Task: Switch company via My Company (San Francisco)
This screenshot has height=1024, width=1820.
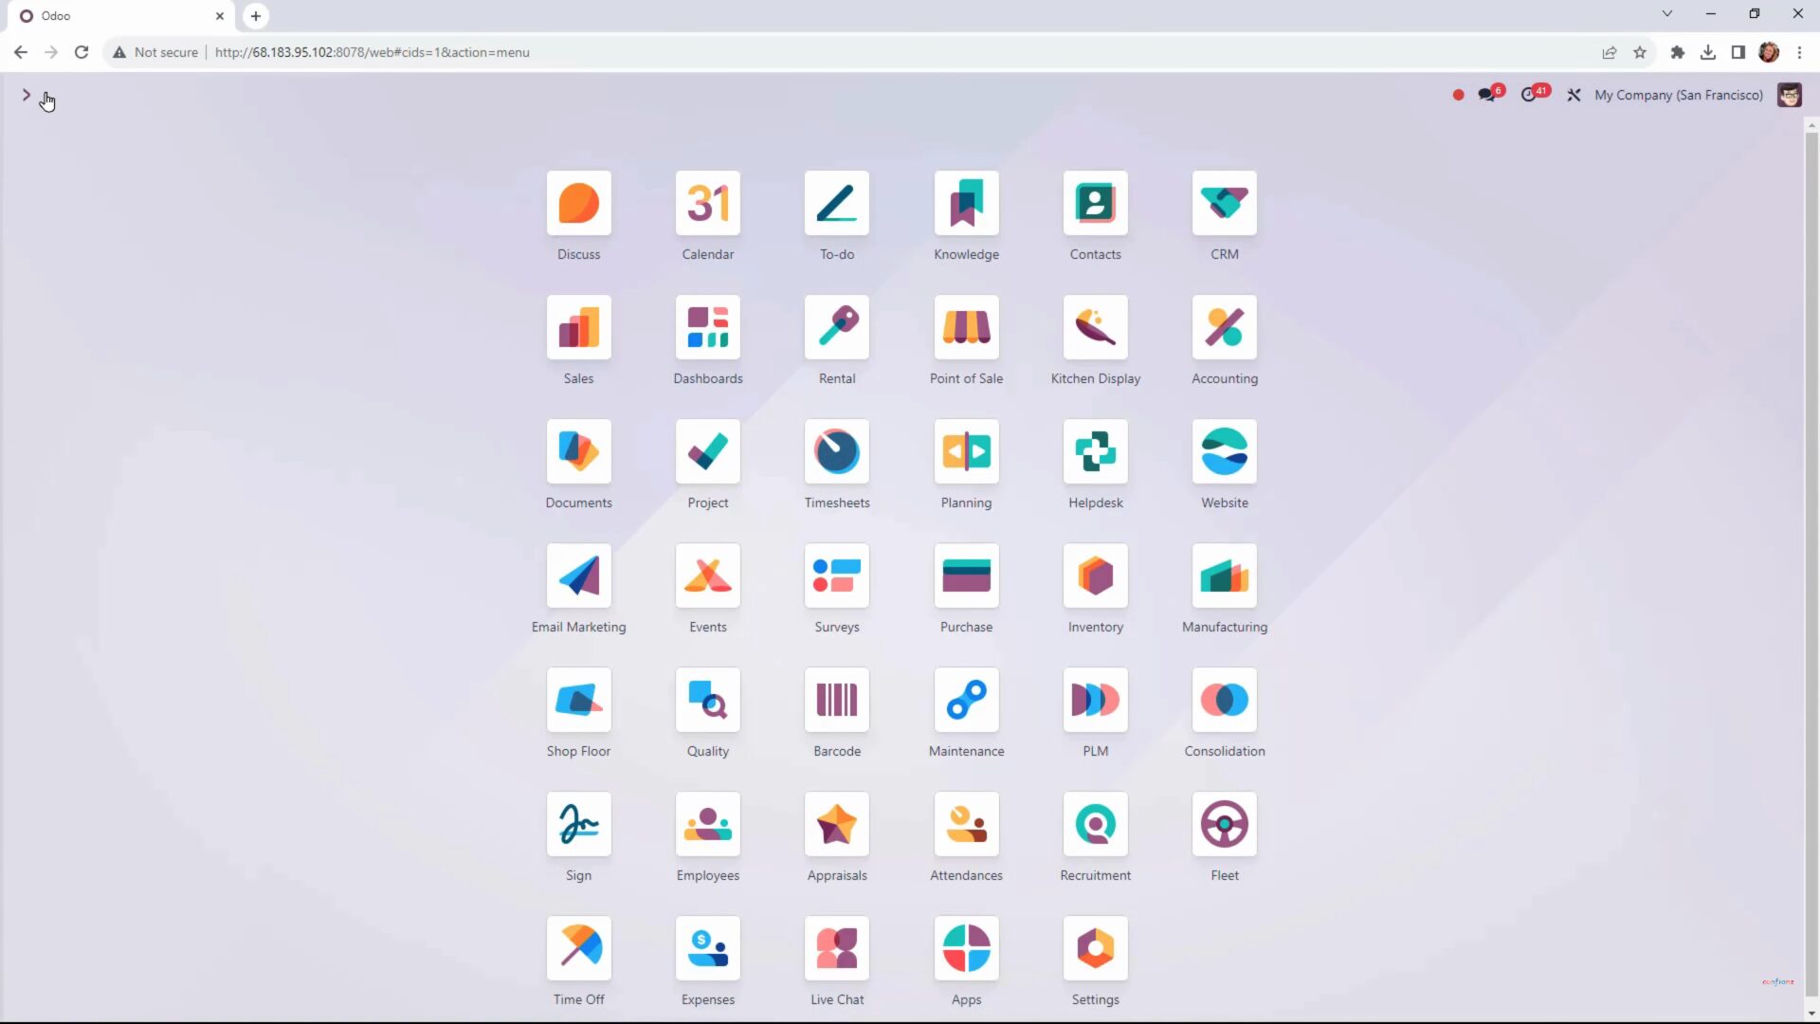Action: click(x=1678, y=95)
